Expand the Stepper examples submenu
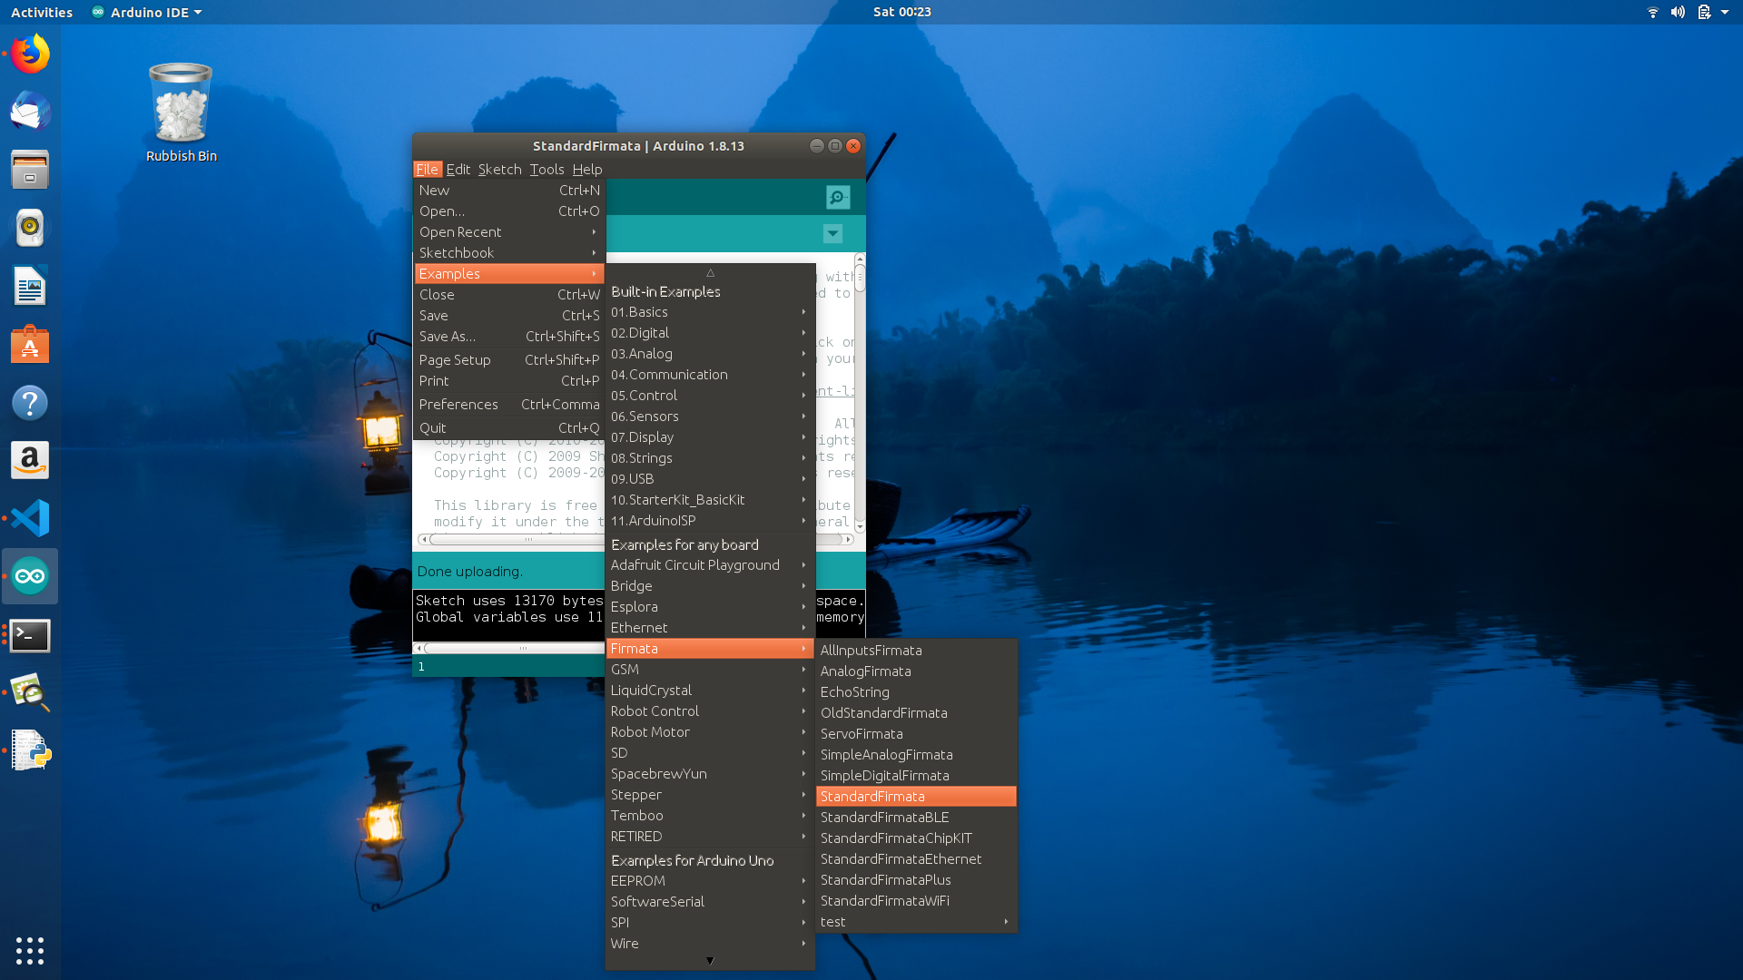 (710, 794)
